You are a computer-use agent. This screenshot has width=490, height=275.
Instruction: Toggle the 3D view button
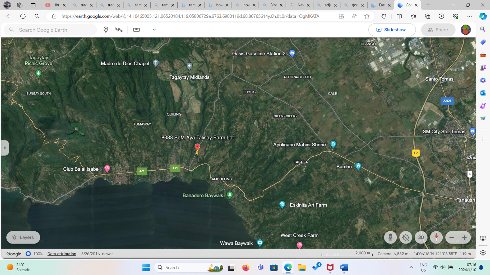coord(421,237)
